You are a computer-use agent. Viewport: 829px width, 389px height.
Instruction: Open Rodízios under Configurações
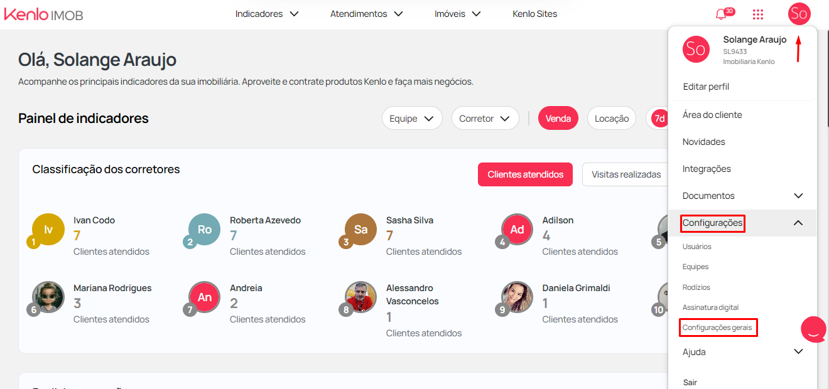(x=696, y=287)
